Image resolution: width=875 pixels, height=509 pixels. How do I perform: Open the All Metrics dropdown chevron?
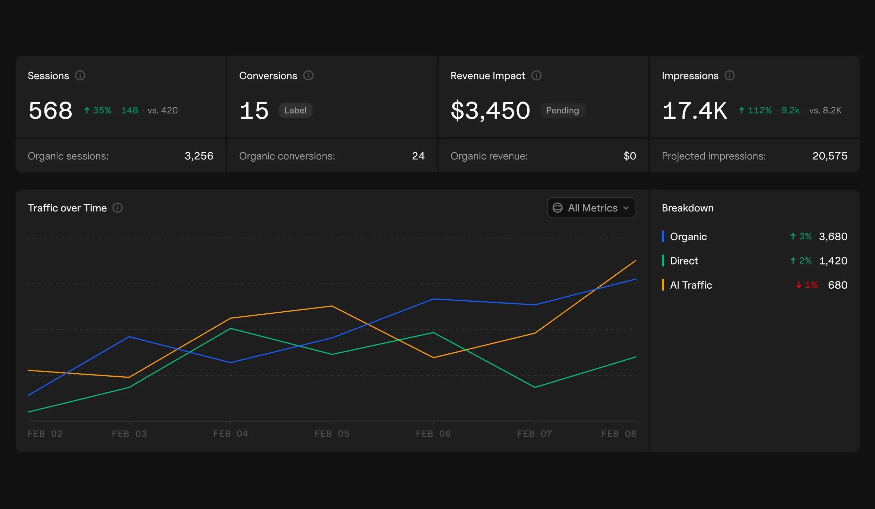tap(626, 208)
